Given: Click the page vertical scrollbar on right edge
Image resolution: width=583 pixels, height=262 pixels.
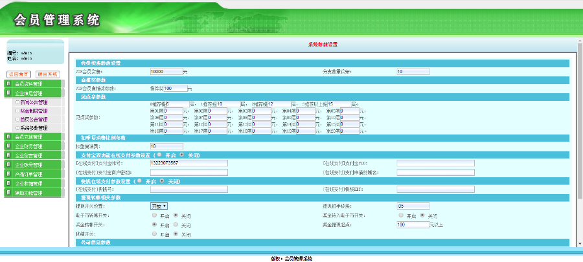Looking at the screenshot, I should pos(580,143).
